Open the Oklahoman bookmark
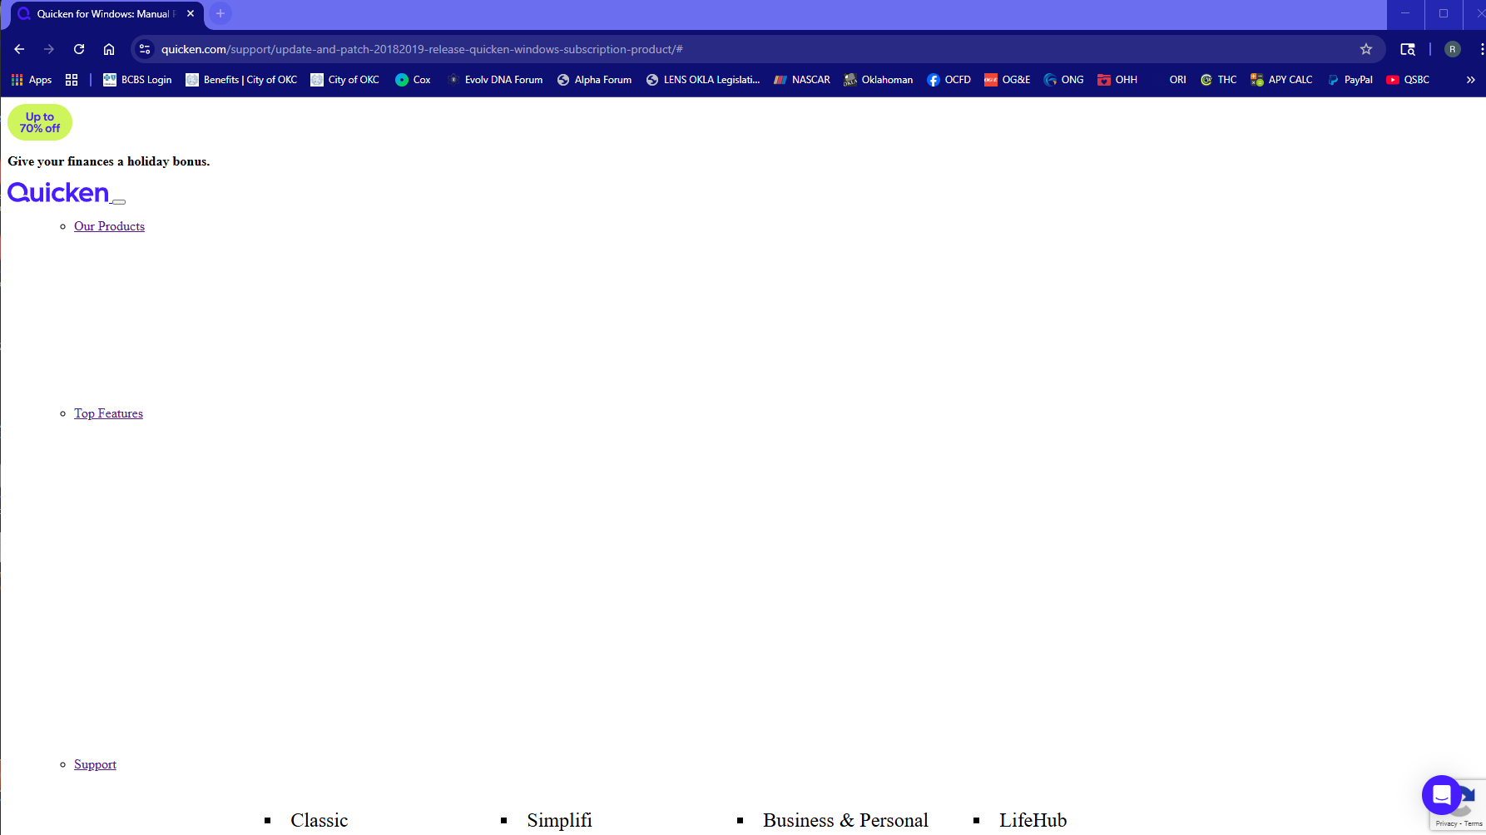Viewport: 1486px width, 835px height. point(878,79)
